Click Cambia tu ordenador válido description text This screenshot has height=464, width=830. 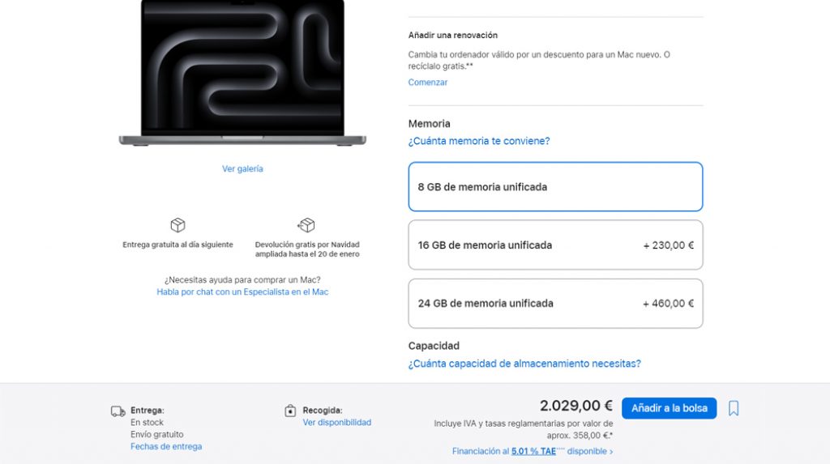(x=539, y=60)
